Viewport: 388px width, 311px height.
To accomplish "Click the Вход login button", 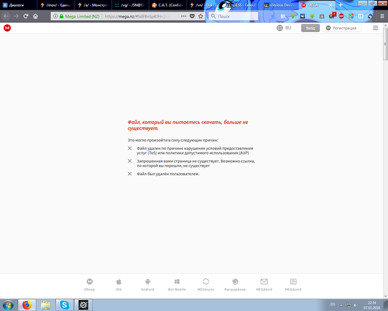I will point(310,28).
